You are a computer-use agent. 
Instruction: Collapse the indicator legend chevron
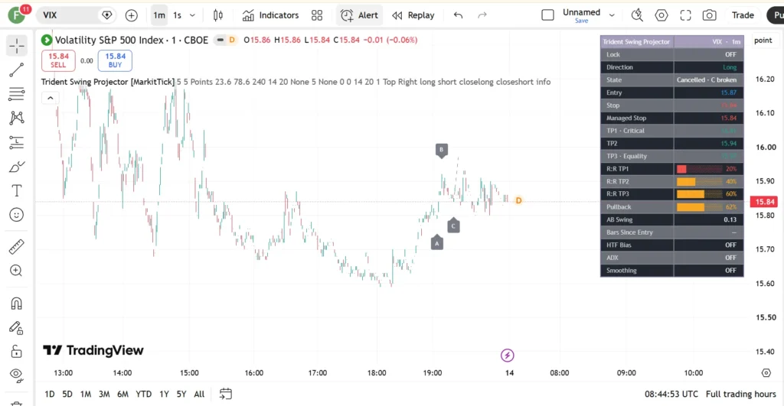(51, 98)
